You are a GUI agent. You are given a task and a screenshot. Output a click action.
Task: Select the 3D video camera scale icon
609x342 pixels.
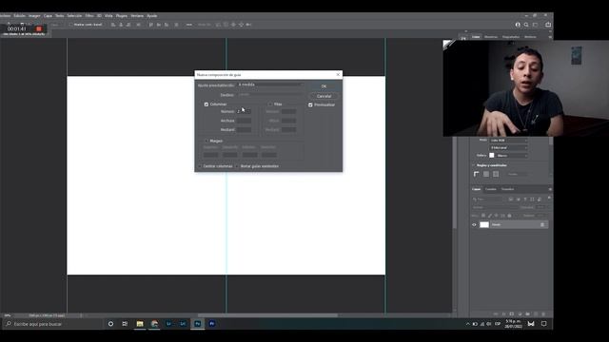point(248,25)
